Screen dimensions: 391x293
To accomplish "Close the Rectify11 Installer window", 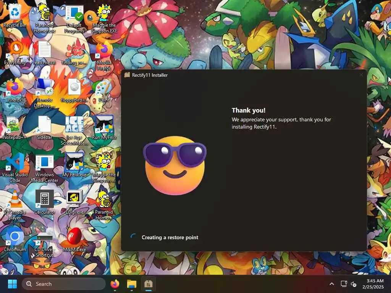I will point(361,75).
